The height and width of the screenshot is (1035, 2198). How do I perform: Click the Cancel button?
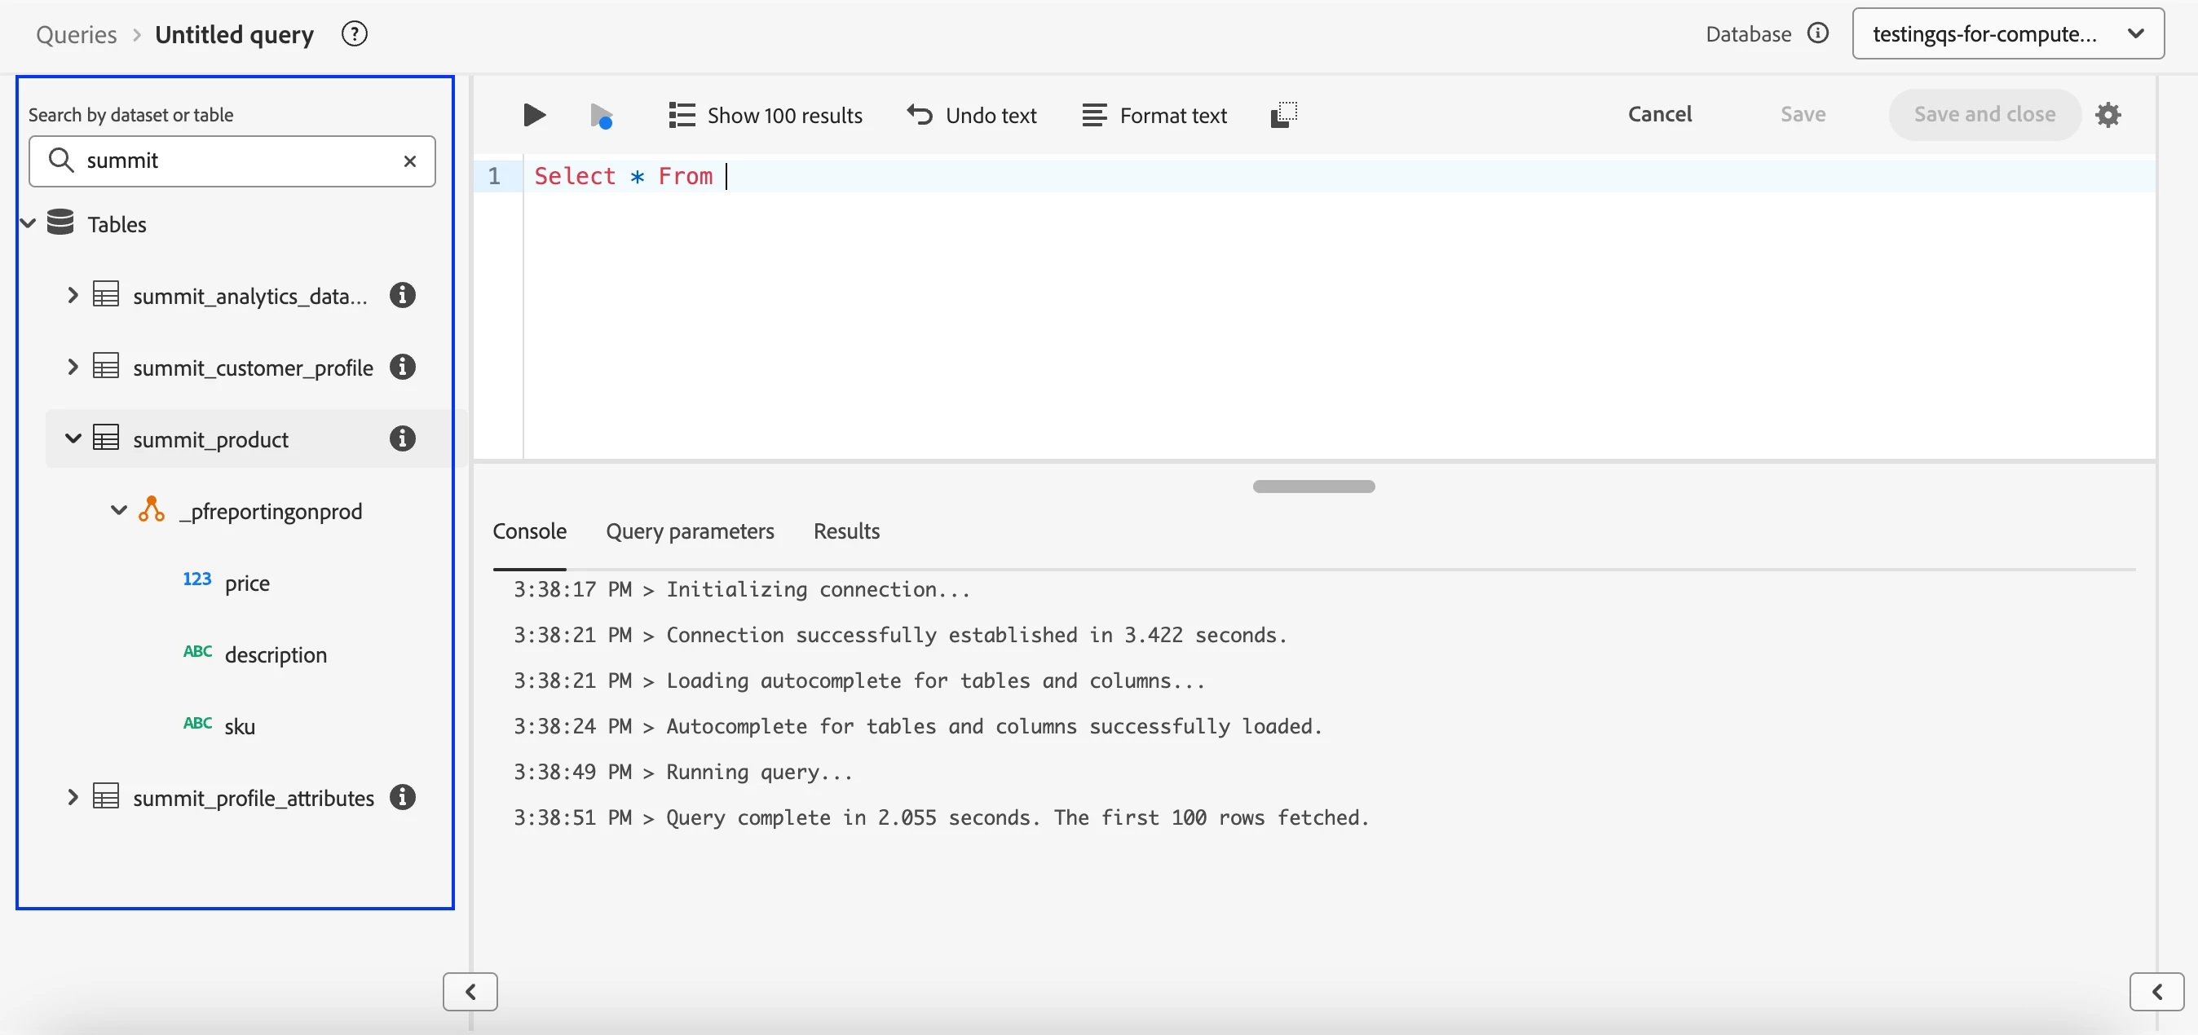1659,114
